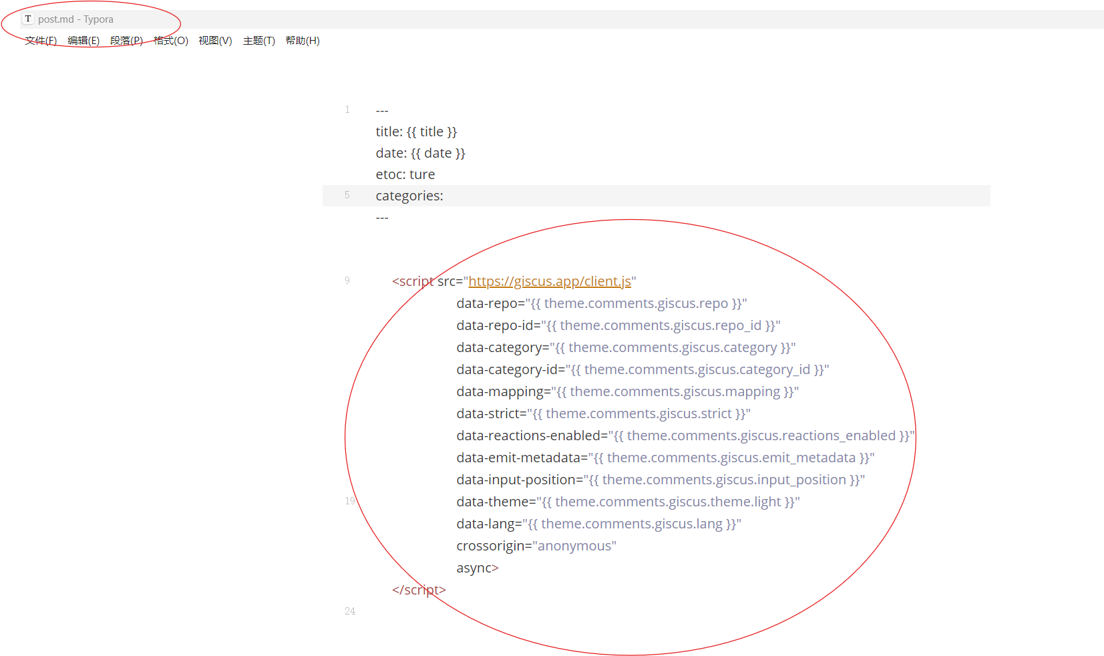Open the 格式(O) menu
This screenshot has width=1104, height=656.
pyautogui.click(x=171, y=41)
